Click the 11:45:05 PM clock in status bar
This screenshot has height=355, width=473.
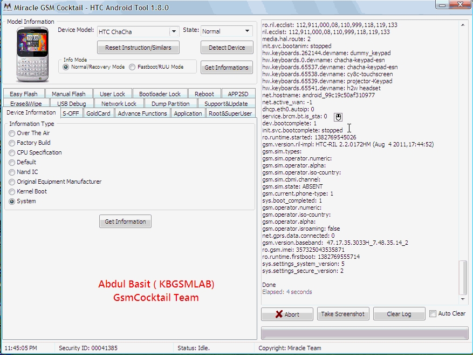click(21, 348)
